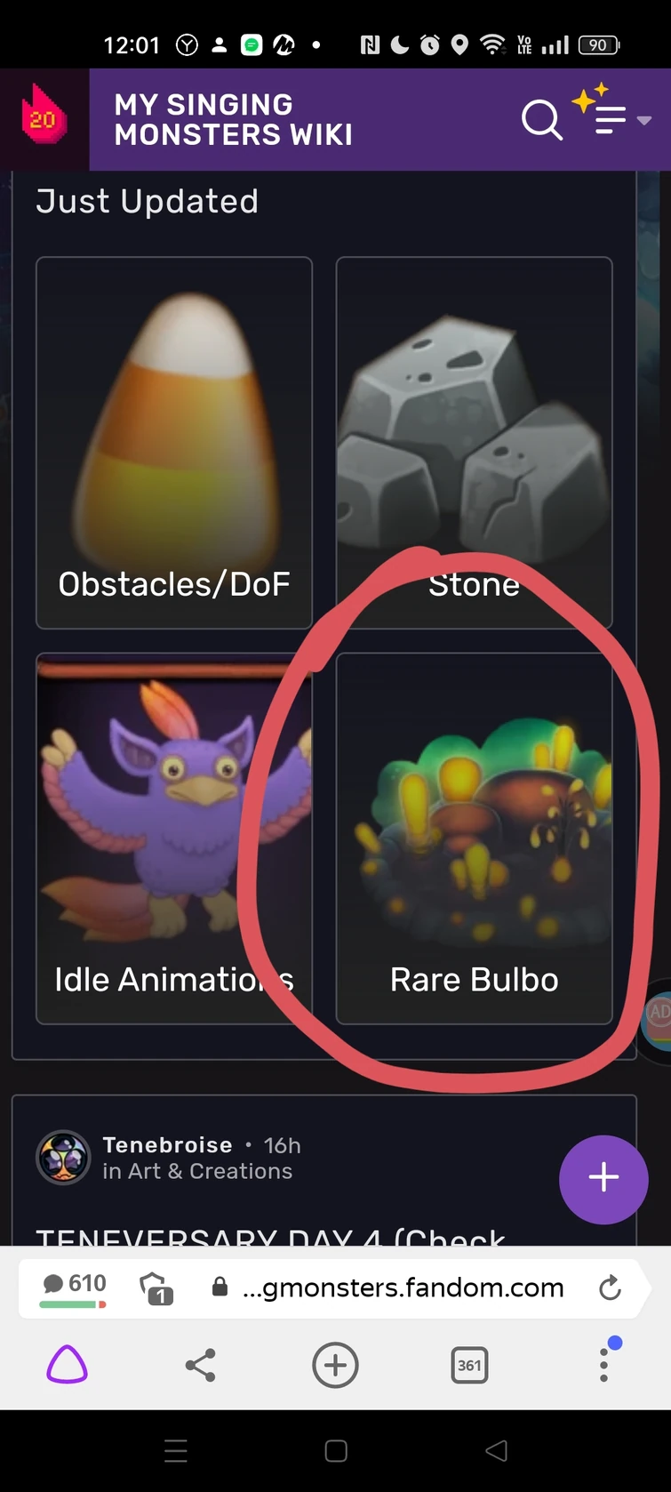Open the Tenebroise username link

167,1145
